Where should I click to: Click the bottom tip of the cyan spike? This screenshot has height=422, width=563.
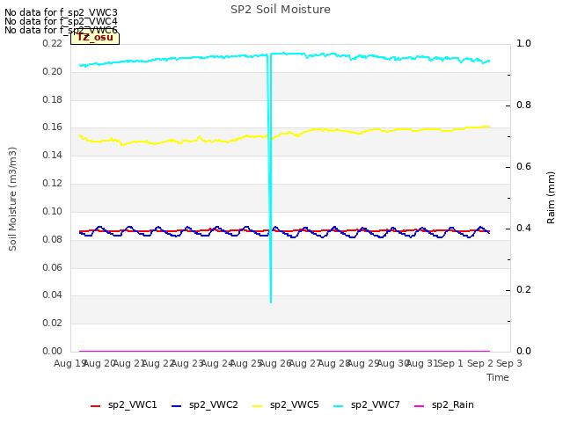pos(271,302)
